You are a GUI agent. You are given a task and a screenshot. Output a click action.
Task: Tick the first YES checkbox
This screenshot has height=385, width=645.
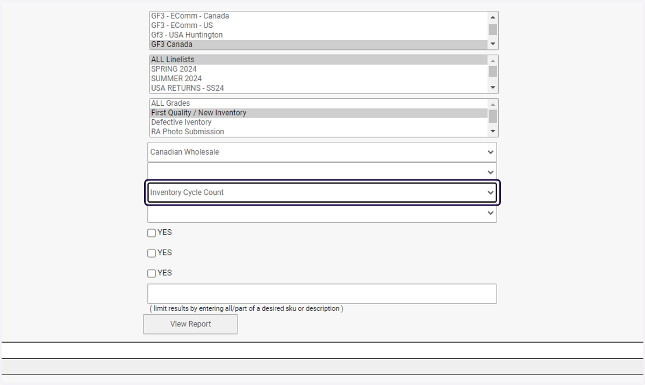(x=152, y=233)
